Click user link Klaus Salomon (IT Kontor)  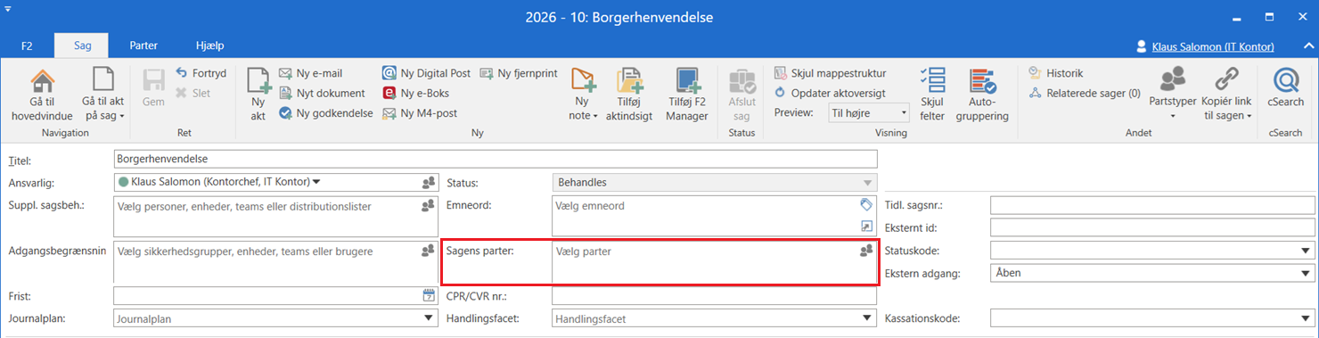1212,46
